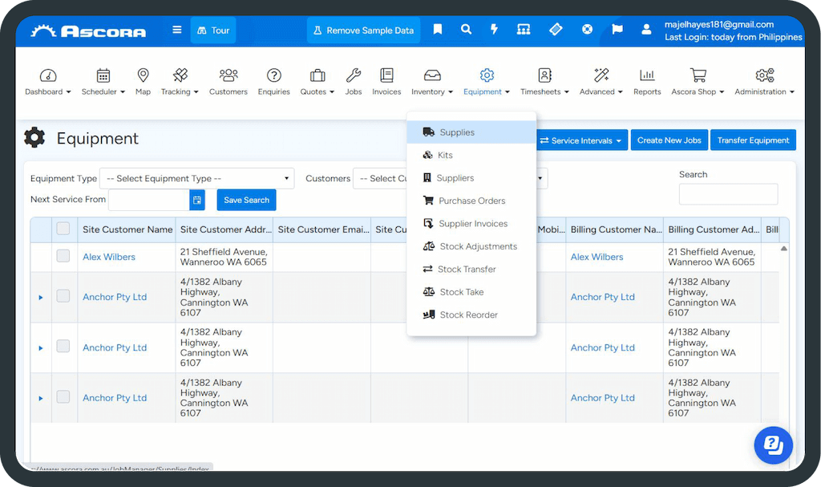The image size is (821, 487).
Task: Expand the second Anchor Pty Ltd row arrow
Action: (x=41, y=348)
